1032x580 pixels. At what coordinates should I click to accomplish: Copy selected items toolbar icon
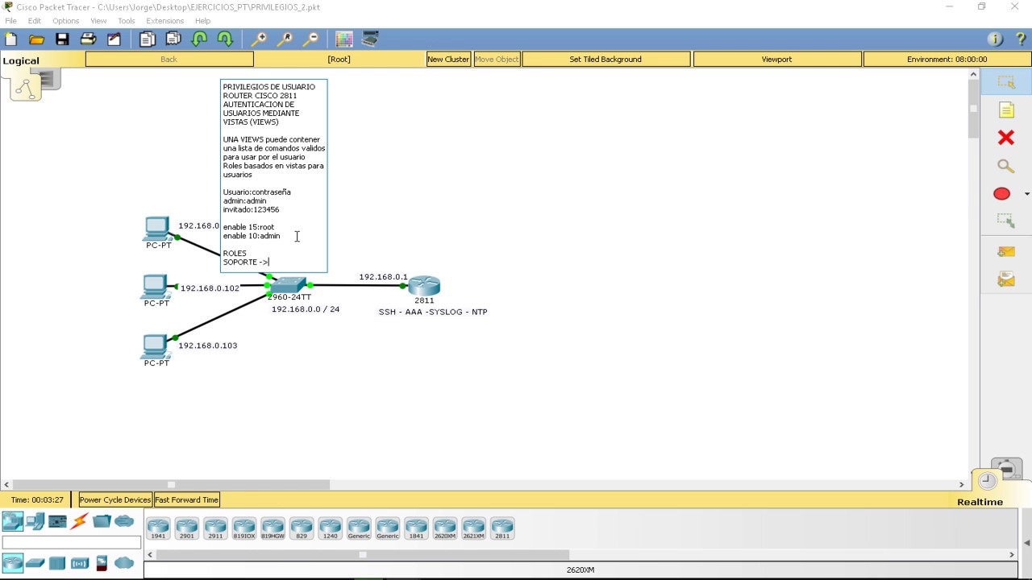point(147,39)
